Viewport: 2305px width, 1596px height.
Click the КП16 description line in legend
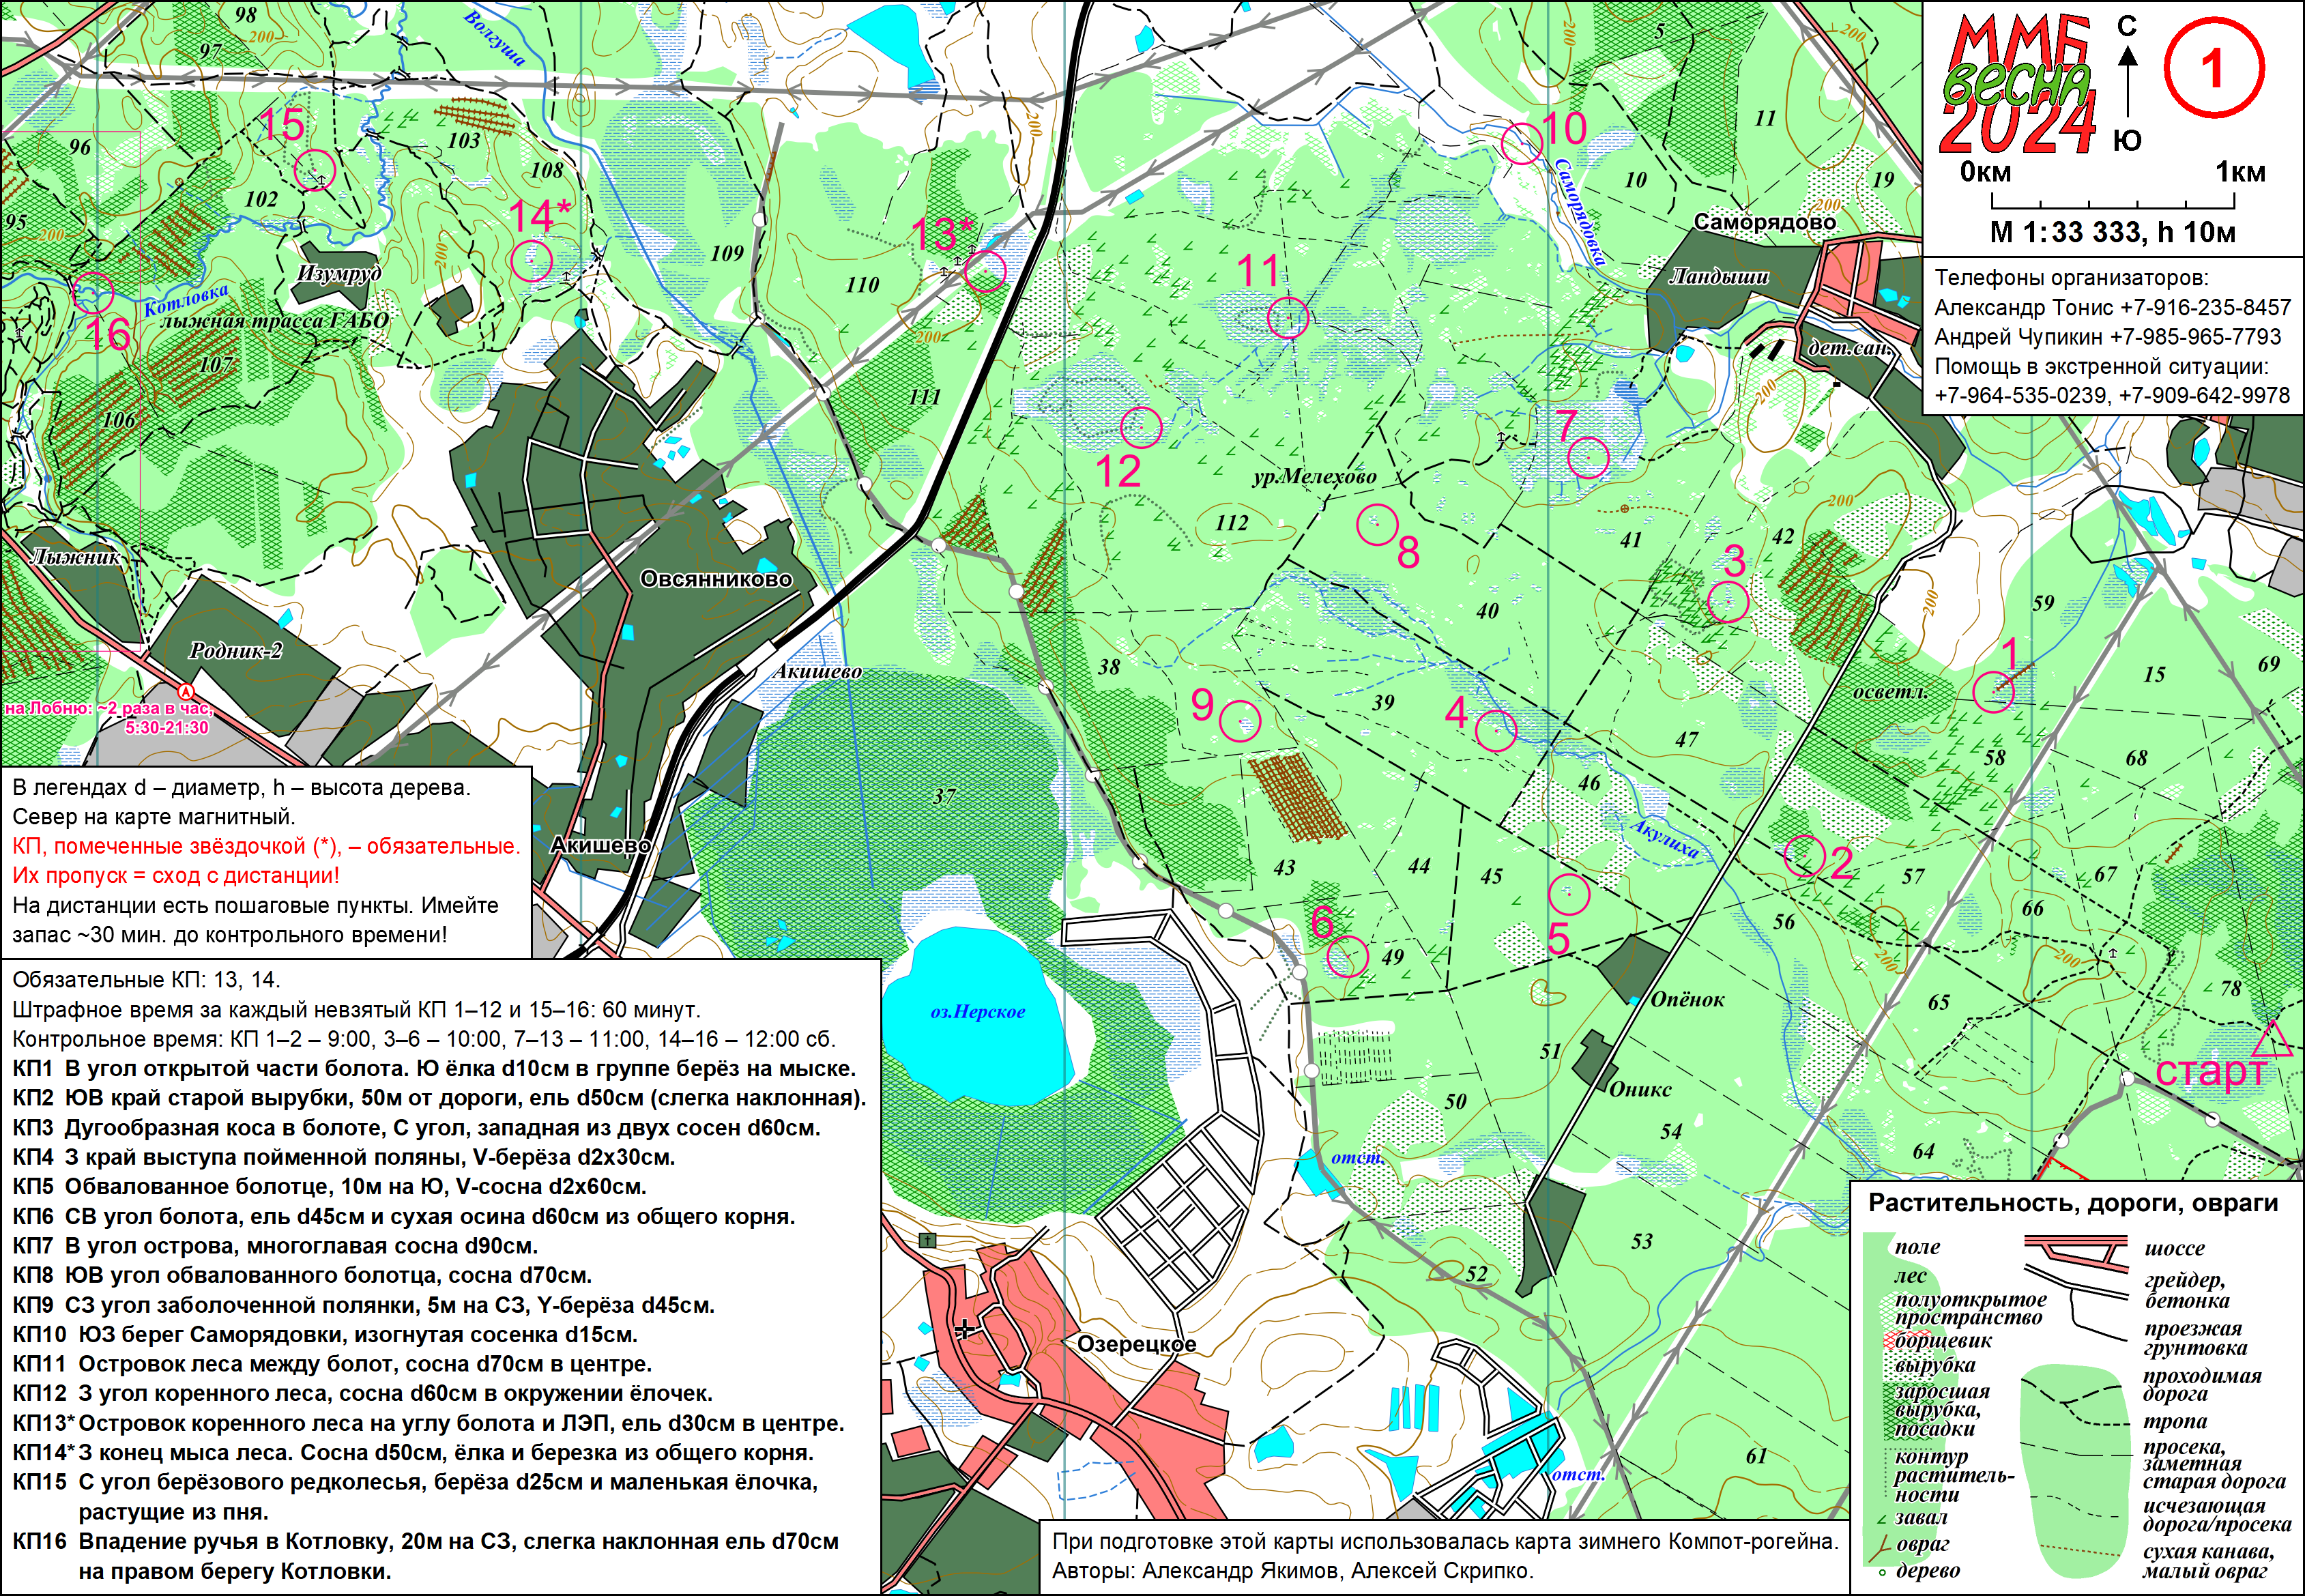pos(426,1541)
